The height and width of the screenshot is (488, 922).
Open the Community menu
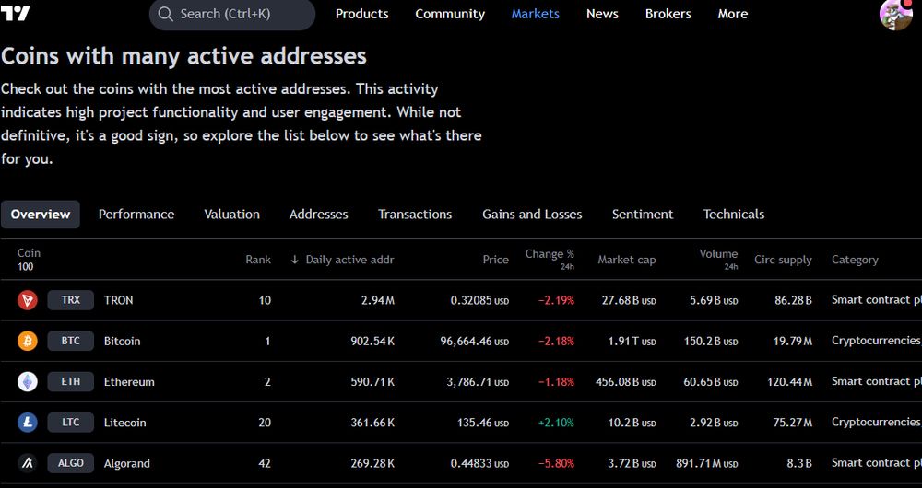coord(450,14)
